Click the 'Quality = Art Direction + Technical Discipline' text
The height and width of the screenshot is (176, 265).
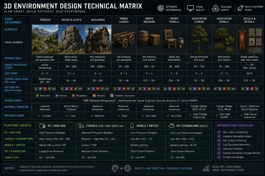click(163, 169)
